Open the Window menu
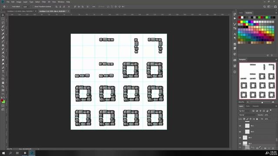This screenshot has height=156, width=278. (61, 2)
